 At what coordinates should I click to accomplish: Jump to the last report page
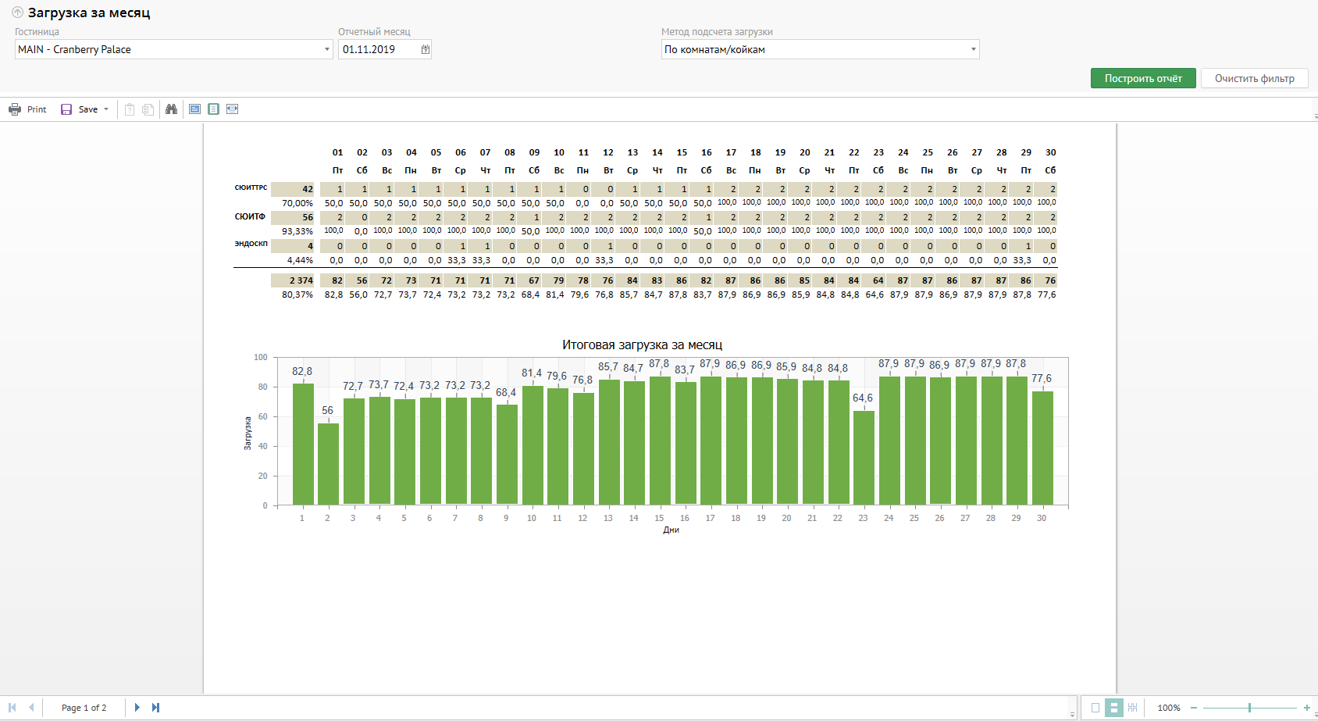[x=155, y=708]
